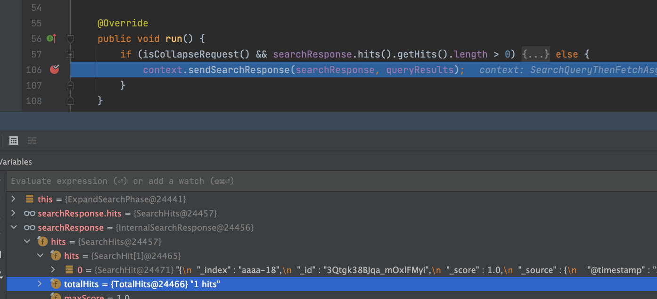The width and height of the screenshot is (657, 299).
Task: Click the glasses watch icon of searchResponse.hits
Action: point(29,214)
